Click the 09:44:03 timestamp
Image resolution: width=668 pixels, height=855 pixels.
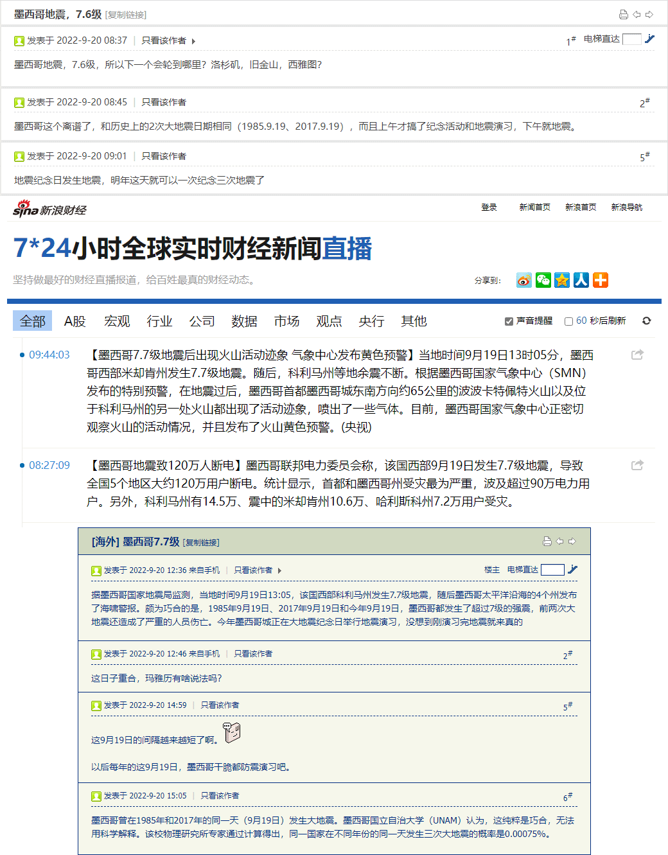pyautogui.click(x=49, y=355)
